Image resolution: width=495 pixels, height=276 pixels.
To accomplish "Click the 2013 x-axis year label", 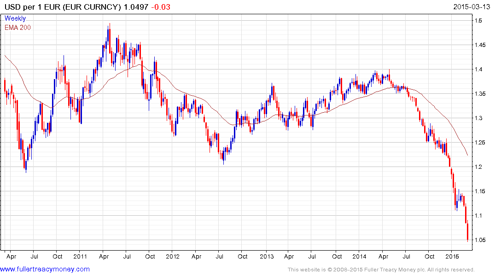I will 267,256.
